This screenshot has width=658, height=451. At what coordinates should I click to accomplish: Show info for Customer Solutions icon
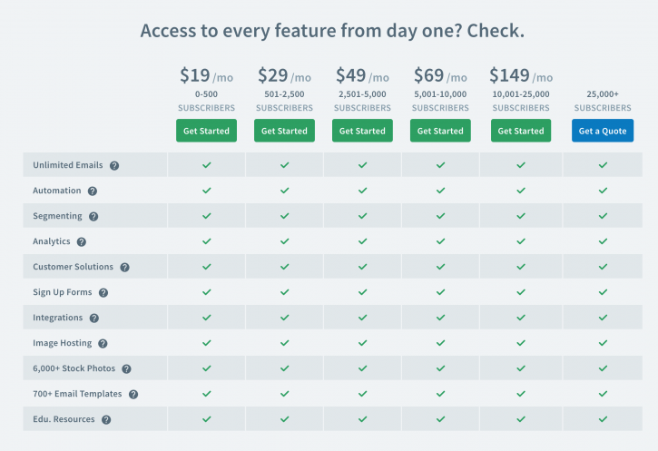click(x=124, y=268)
